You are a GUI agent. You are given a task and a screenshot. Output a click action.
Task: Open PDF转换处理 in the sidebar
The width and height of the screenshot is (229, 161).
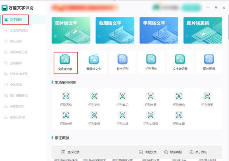[x=16, y=74]
